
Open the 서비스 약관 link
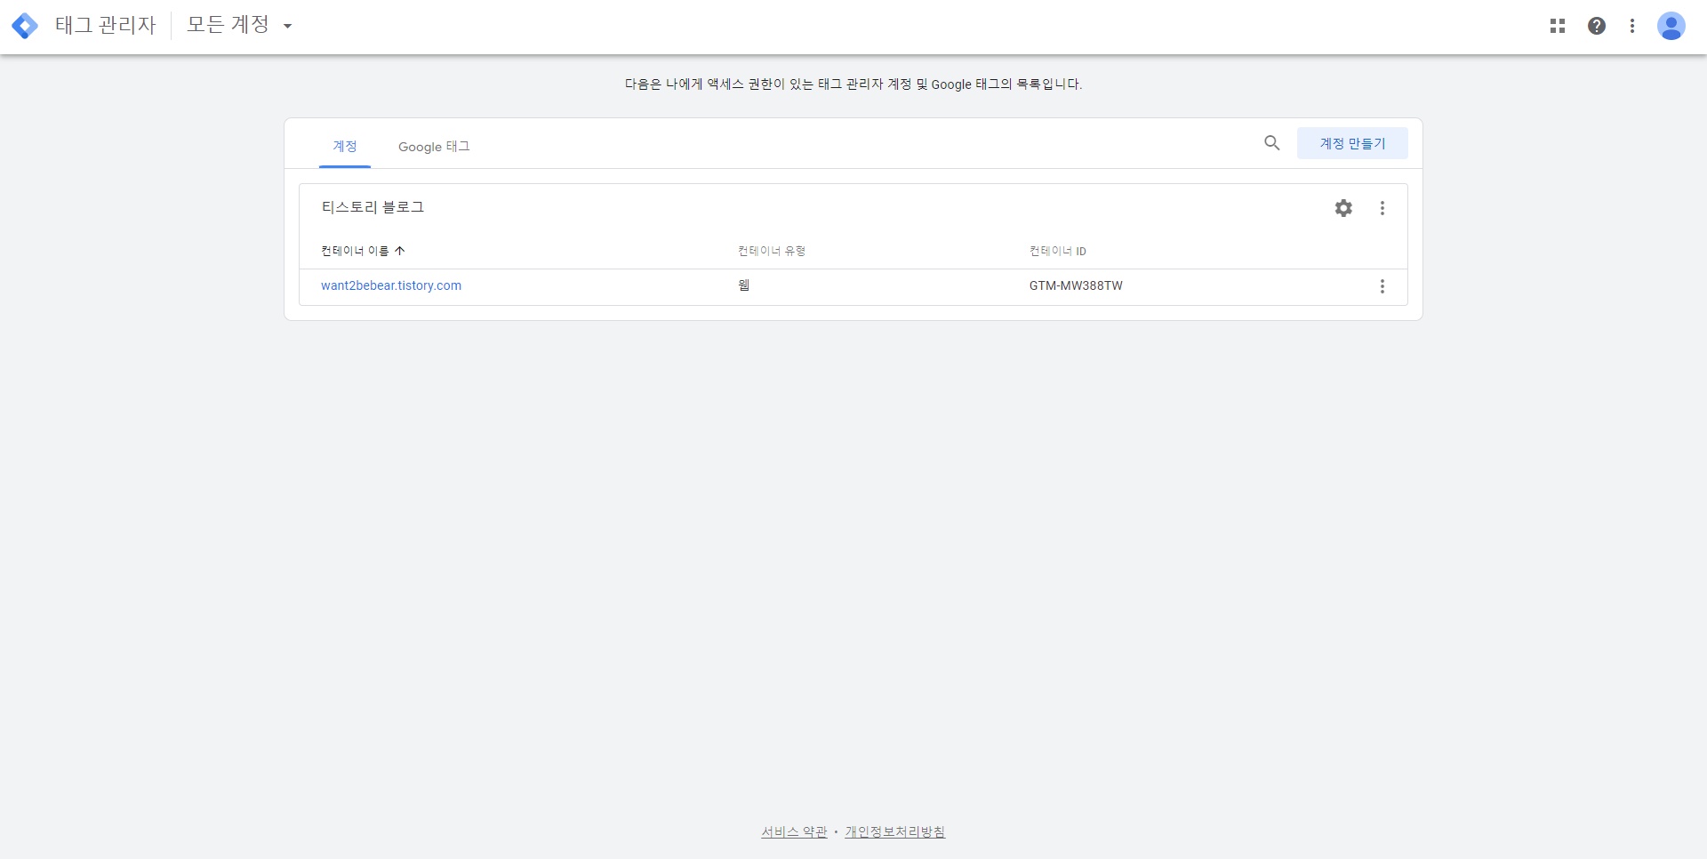[794, 832]
